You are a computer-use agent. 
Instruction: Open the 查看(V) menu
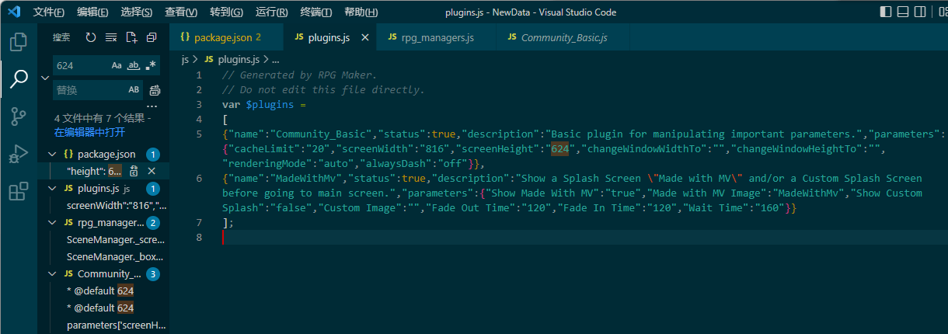point(181,12)
